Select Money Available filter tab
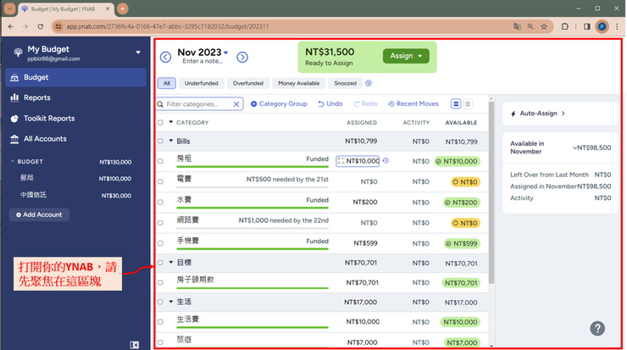627x350 pixels. (x=299, y=83)
